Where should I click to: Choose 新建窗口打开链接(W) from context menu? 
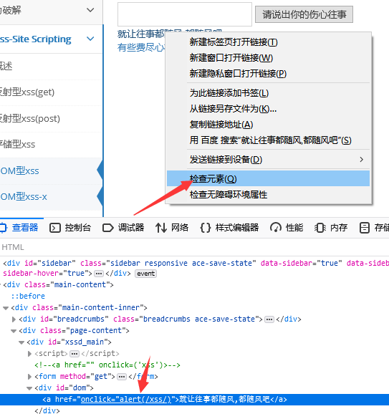click(268, 58)
